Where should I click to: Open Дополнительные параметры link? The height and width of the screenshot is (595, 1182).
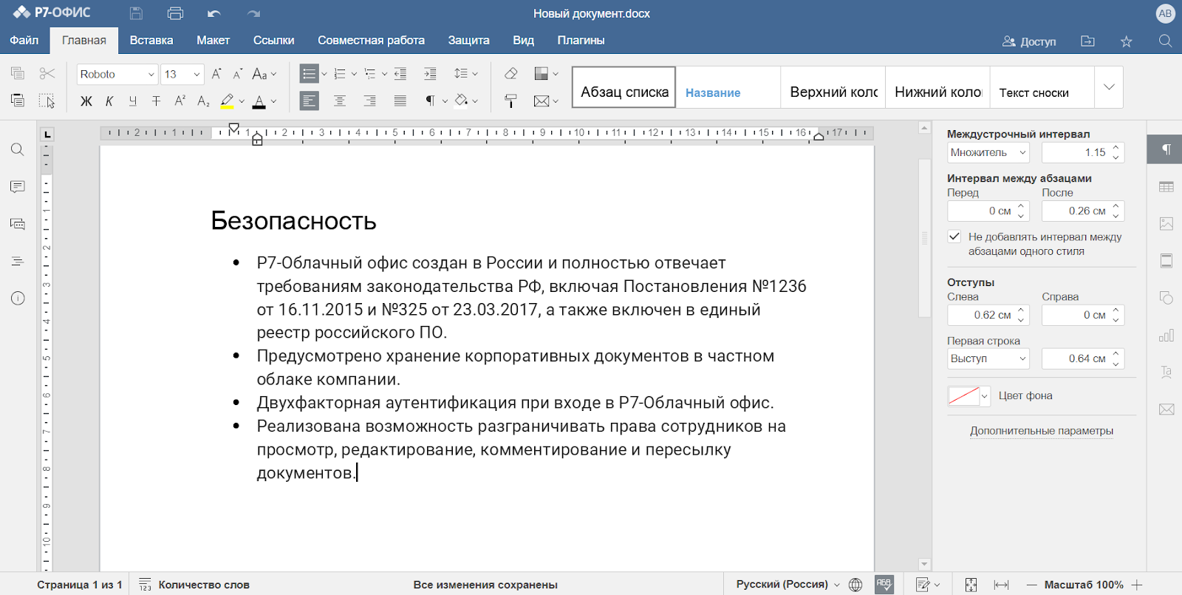click(x=1042, y=431)
